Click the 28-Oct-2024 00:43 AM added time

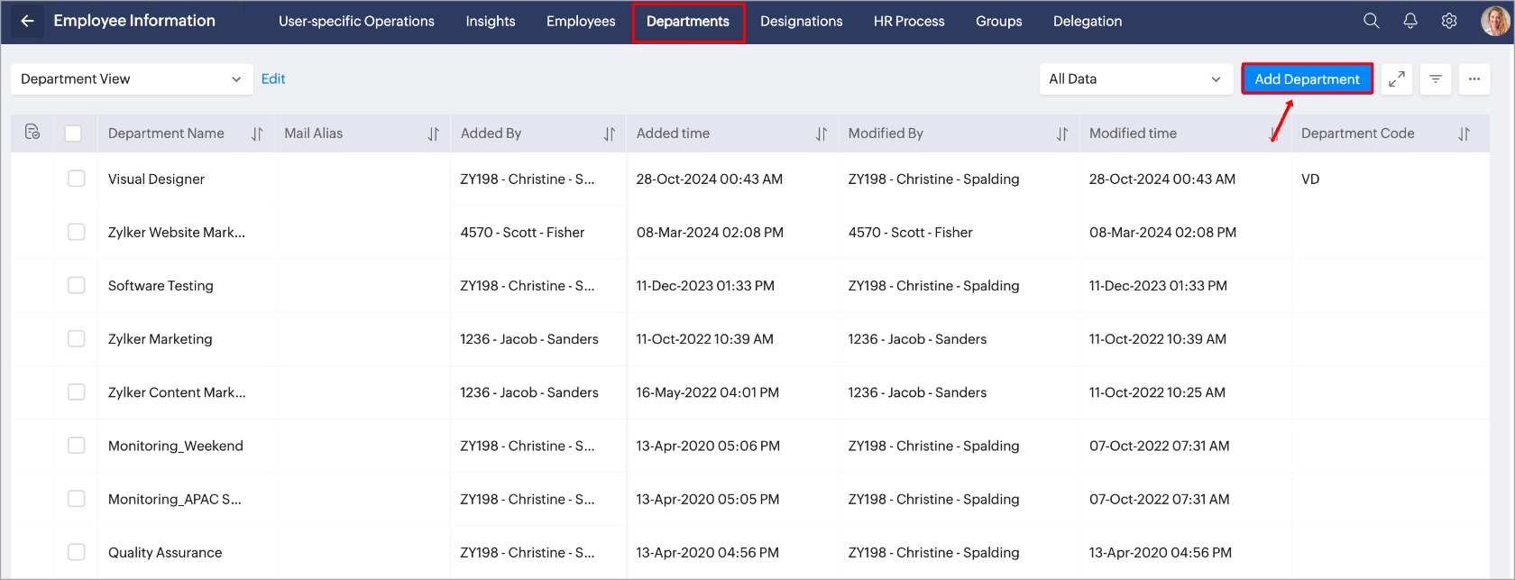[x=710, y=180]
